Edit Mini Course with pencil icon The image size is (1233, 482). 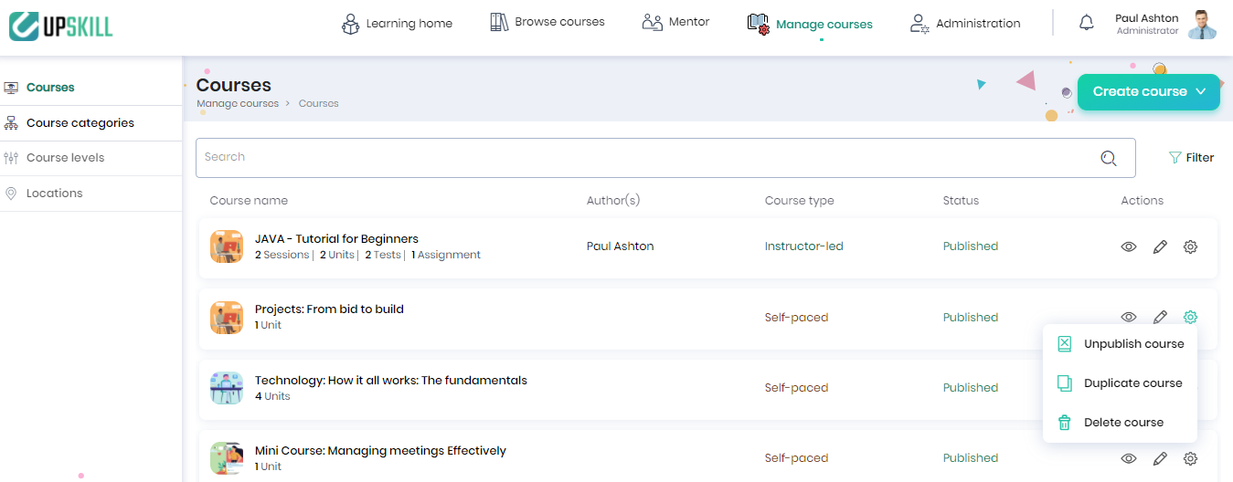1160,458
